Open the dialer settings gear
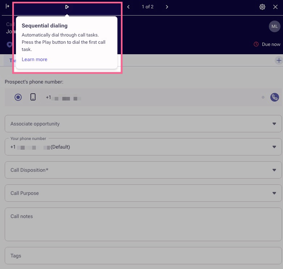 pyautogui.click(x=262, y=7)
